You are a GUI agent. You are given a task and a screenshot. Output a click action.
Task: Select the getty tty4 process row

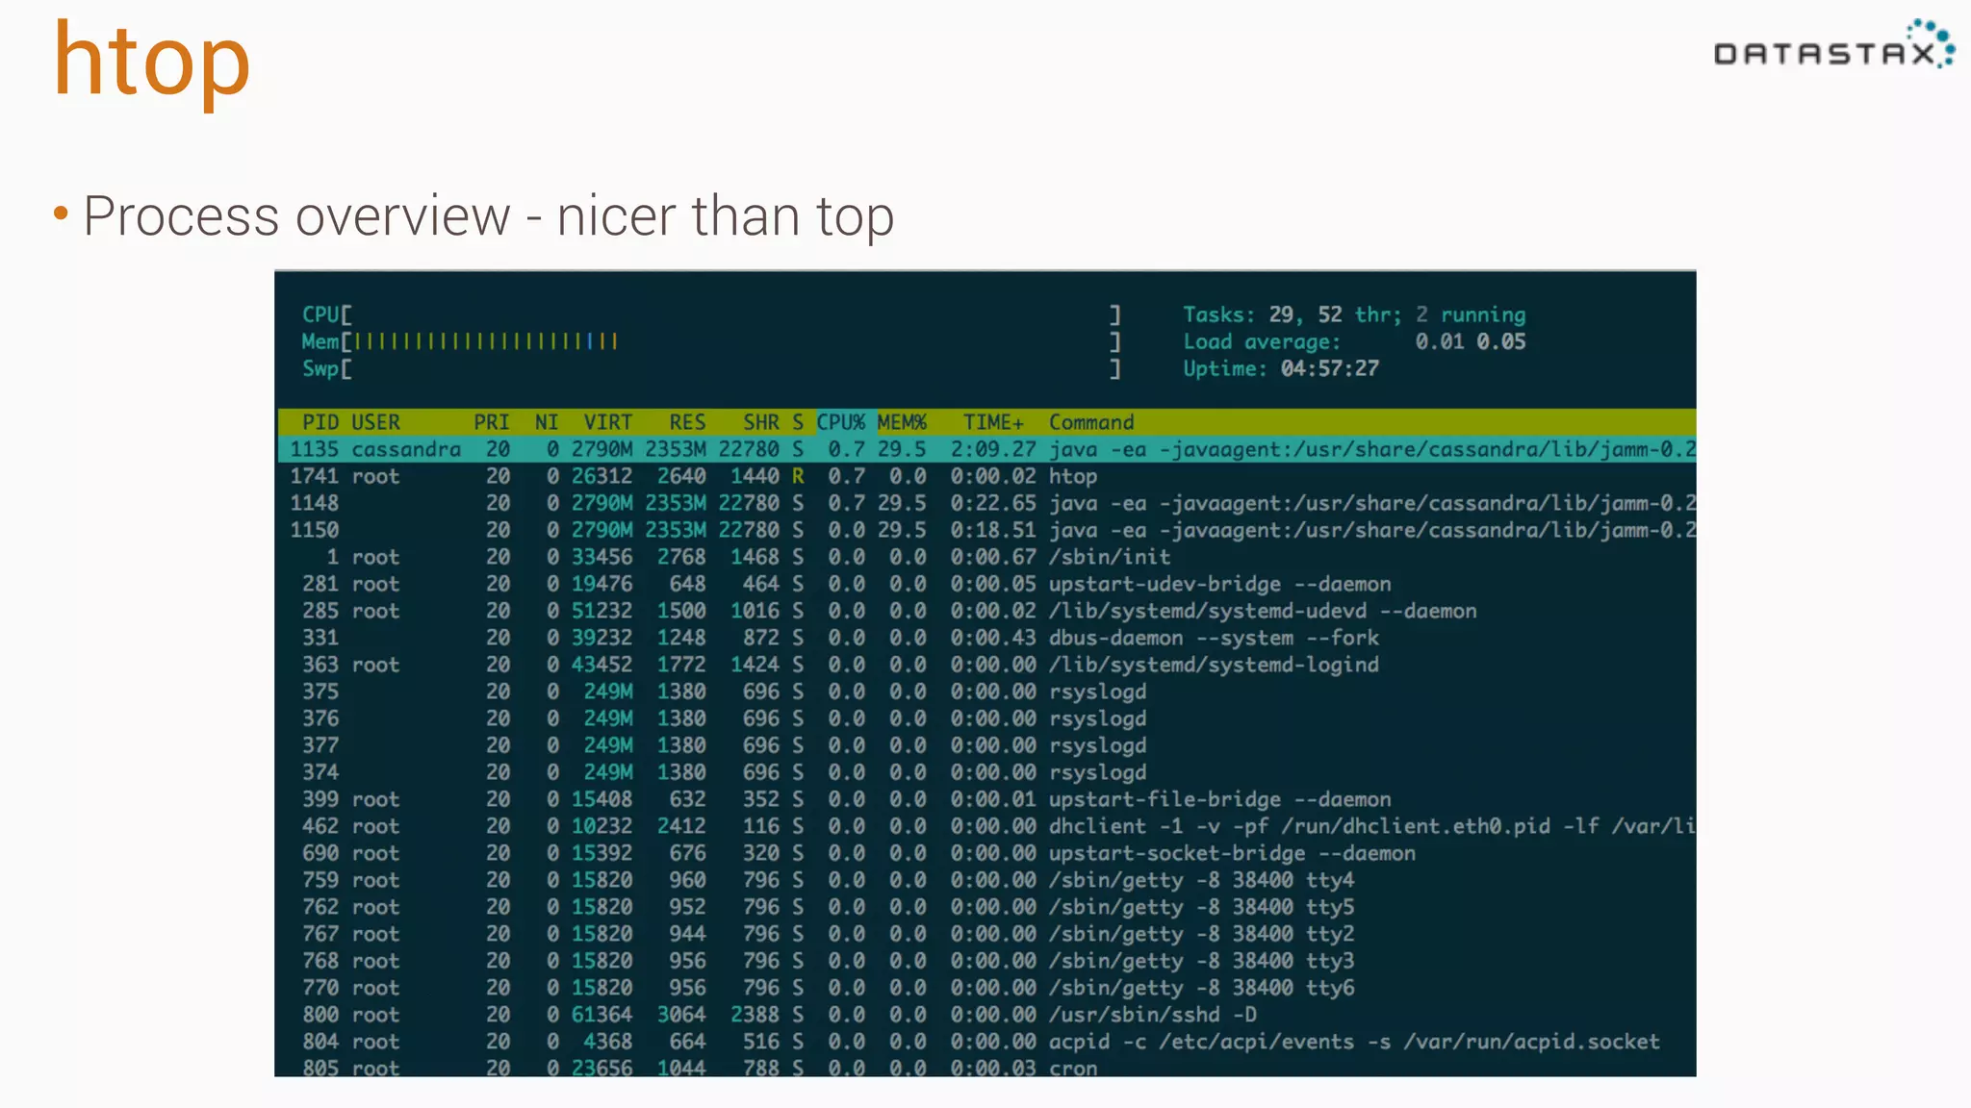[986, 880]
